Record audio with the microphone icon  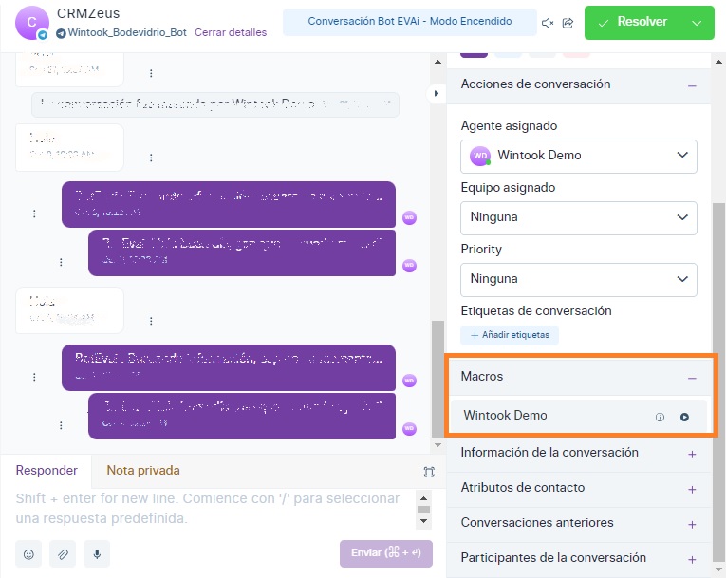coord(95,554)
